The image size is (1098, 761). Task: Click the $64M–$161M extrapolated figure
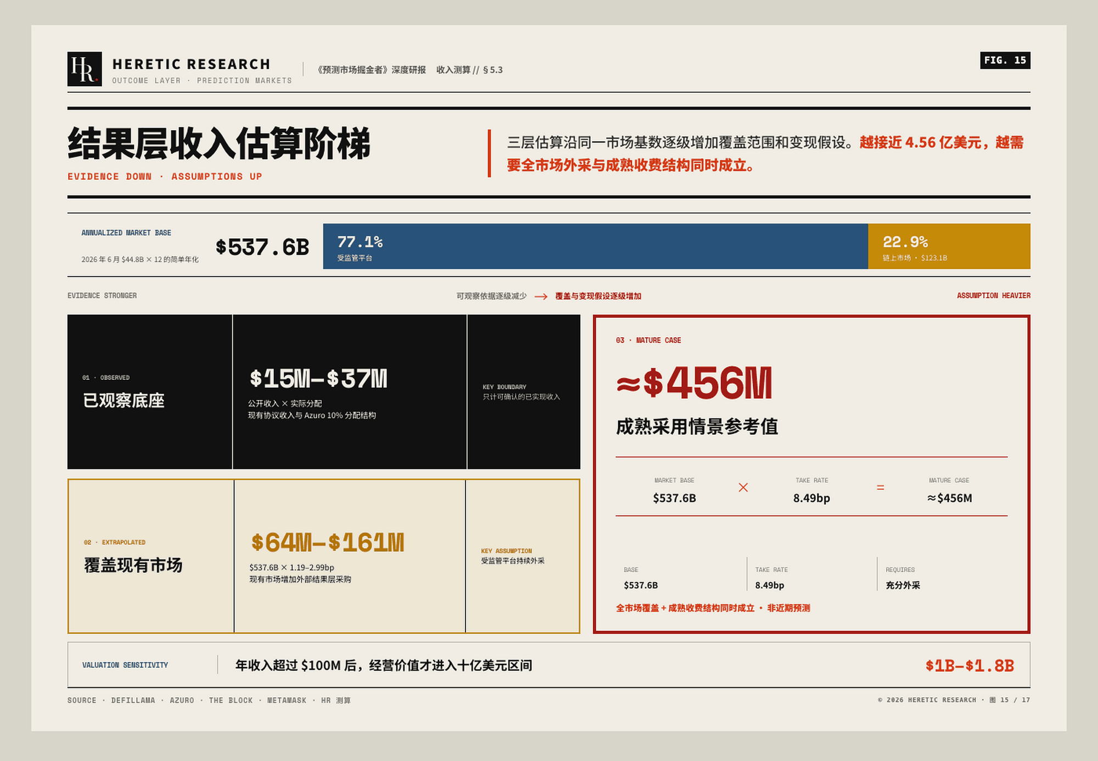click(328, 542)
